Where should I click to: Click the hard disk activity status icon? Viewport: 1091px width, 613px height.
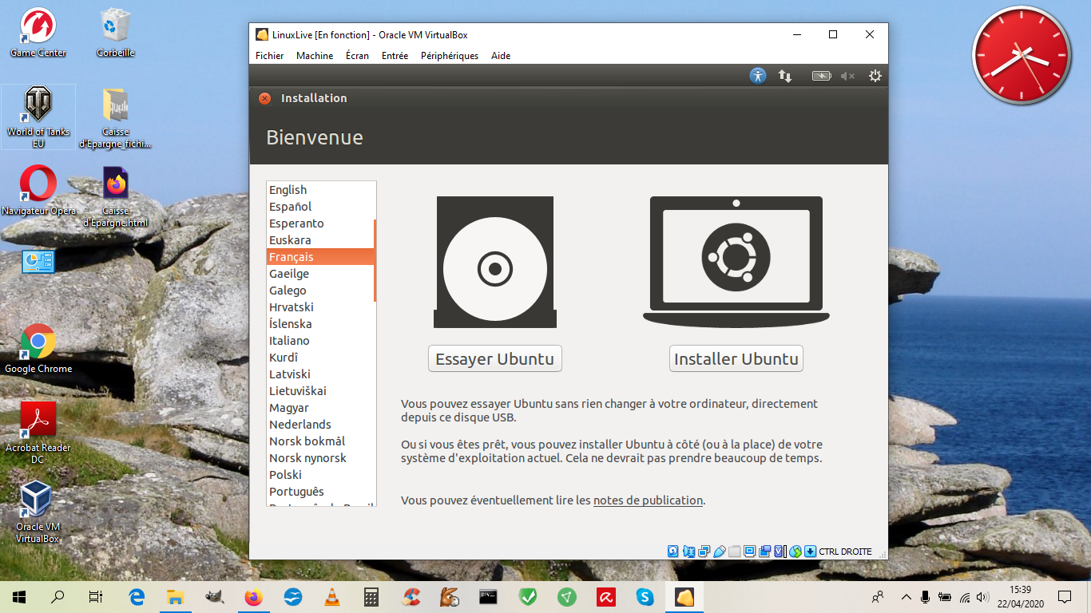[672, 551]
